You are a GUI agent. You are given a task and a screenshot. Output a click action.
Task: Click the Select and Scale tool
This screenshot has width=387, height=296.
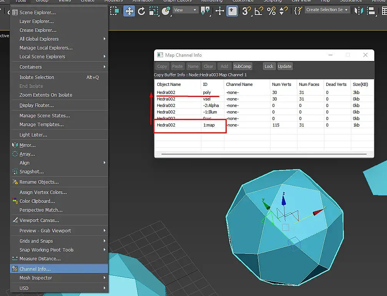(154, 11)
